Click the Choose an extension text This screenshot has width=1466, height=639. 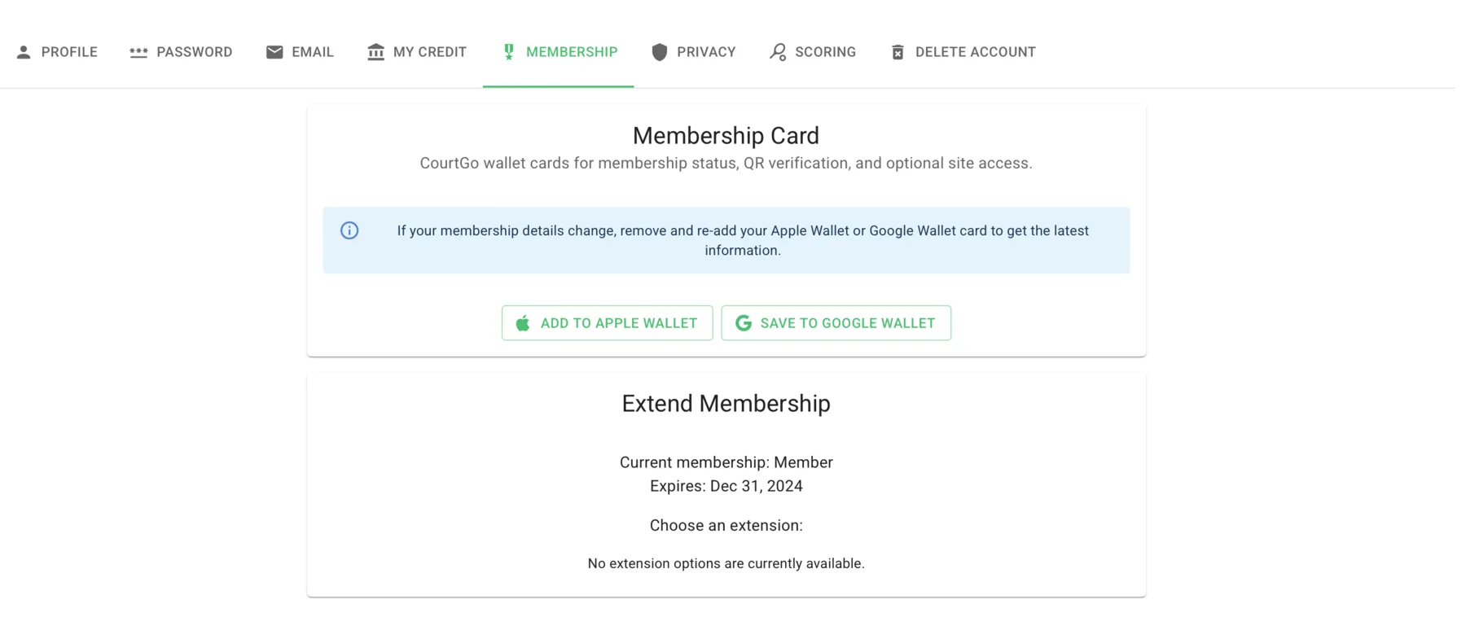pos(725,525)
